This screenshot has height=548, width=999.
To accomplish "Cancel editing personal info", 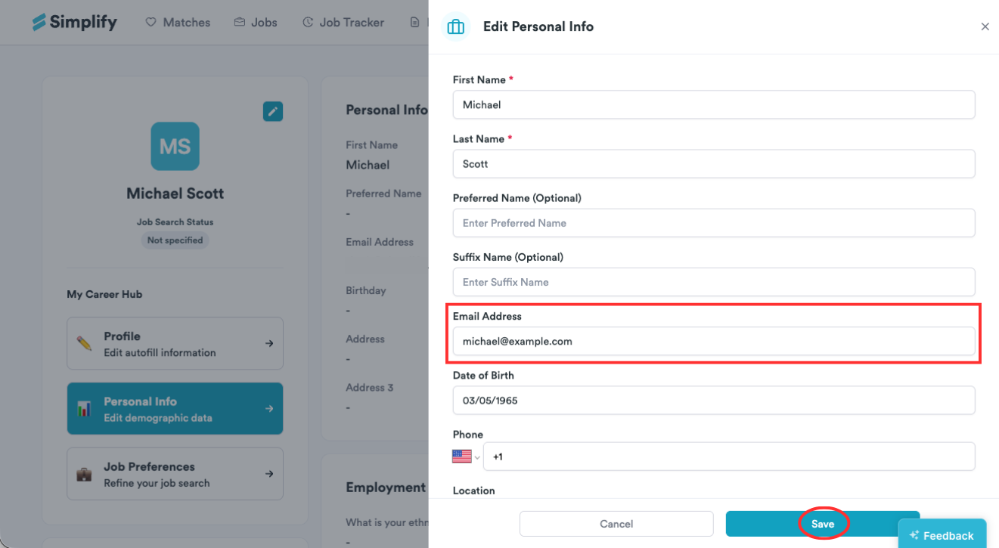I will coord(616,524).
